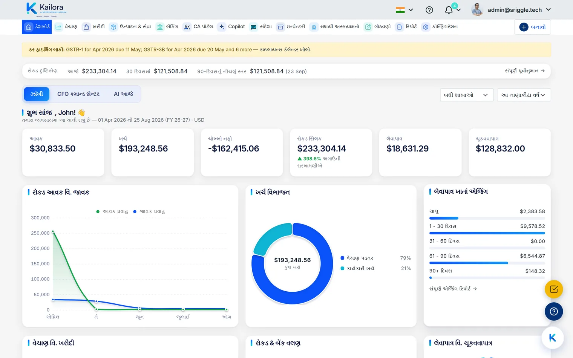
Task: Switch to the CFO કમાન્ડ સેન્ટર tab
Action: tap(78, 94)
